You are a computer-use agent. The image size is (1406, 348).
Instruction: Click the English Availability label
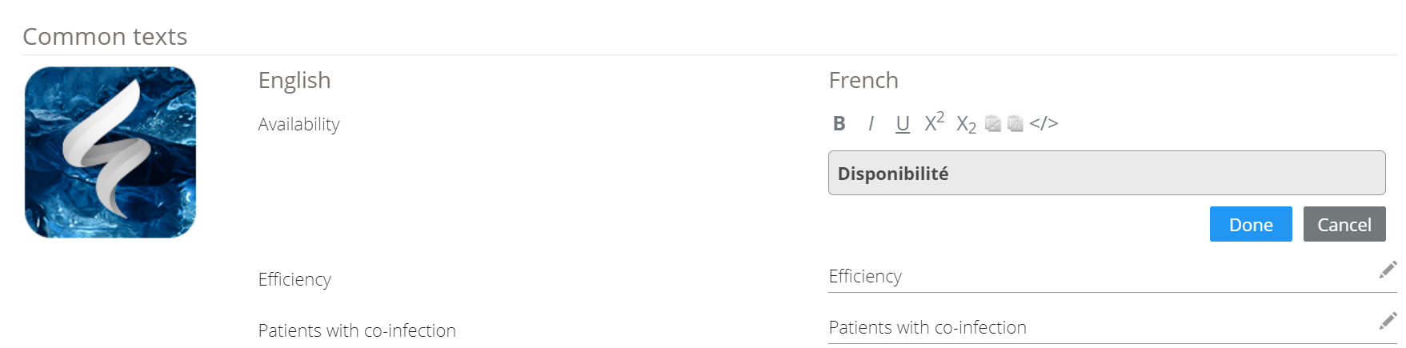[x=298, y=125]
